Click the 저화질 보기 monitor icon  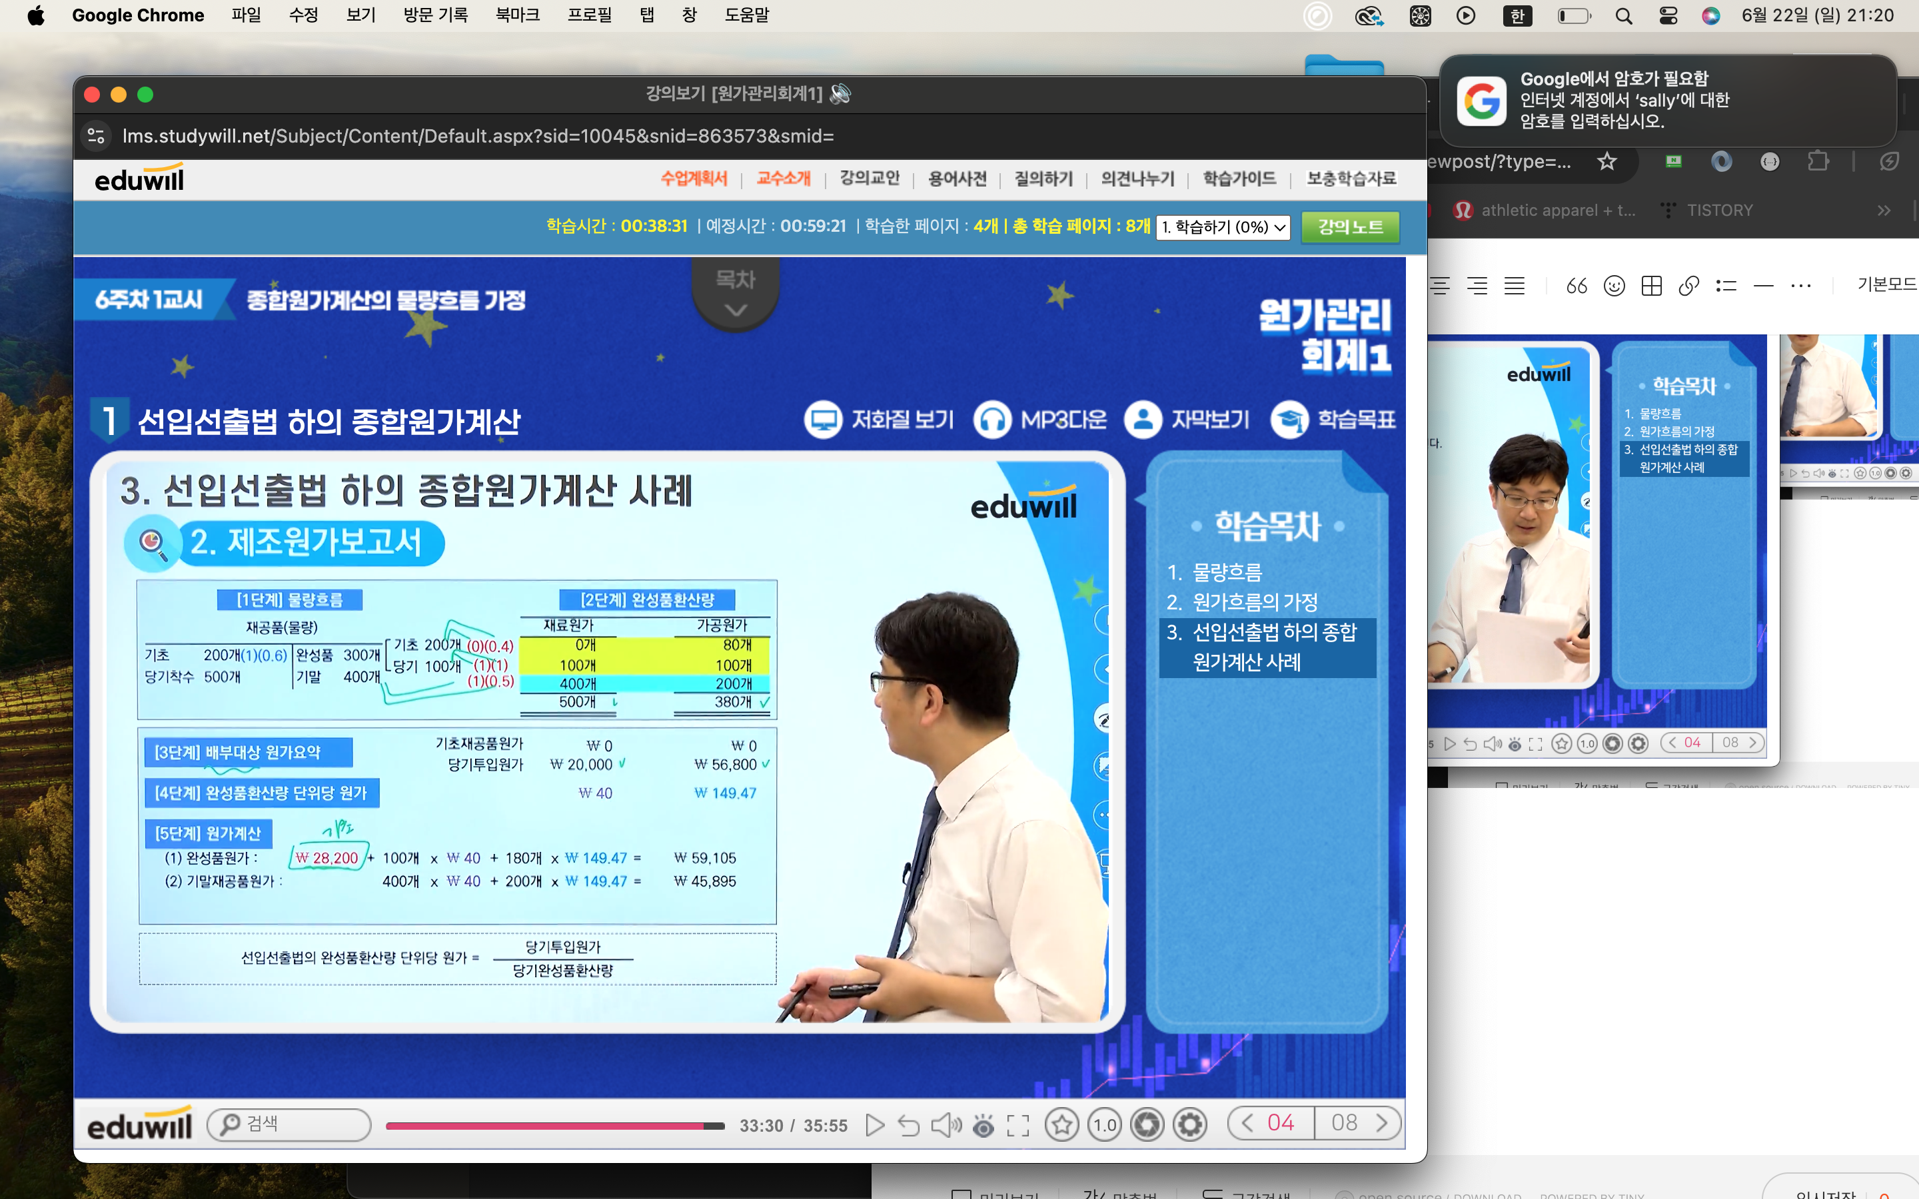coord(822,420)
